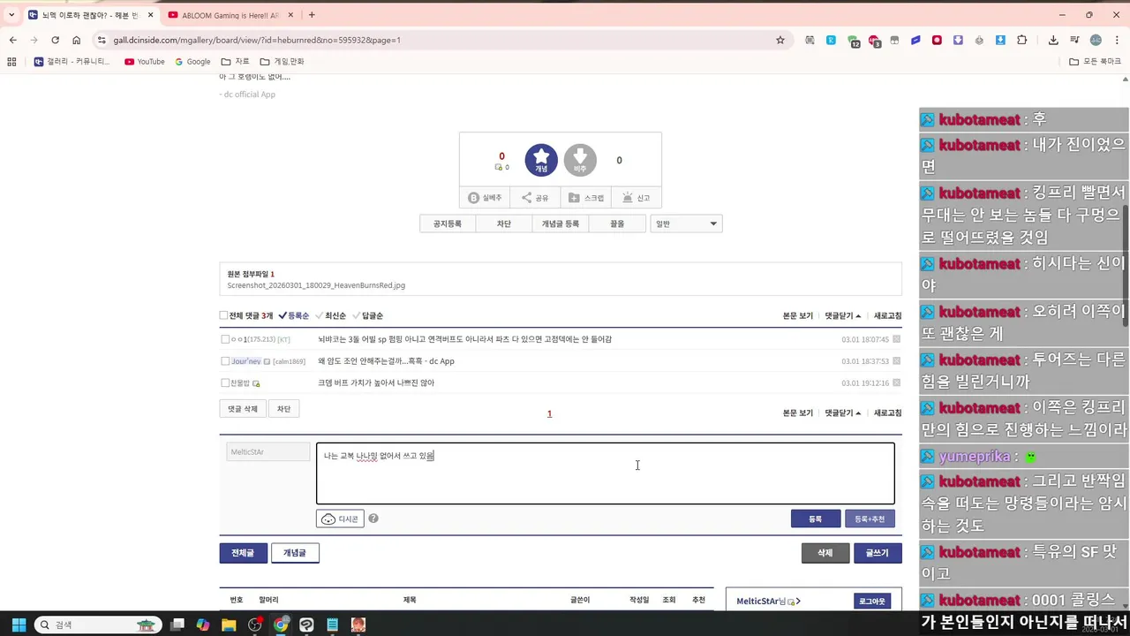The height and width of the screenshot is (636, 1130).
Task: Reload the page with the refresh icon
Action: click(55, 40)
